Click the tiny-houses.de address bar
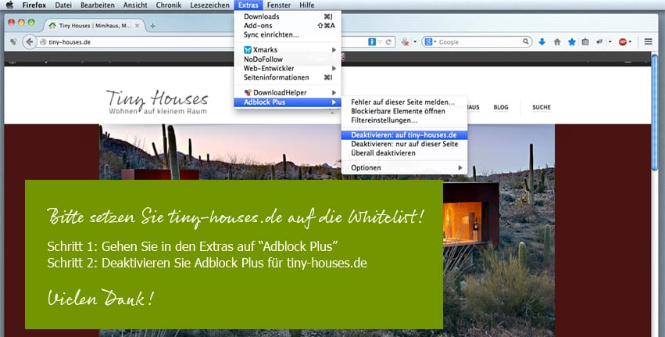 pyautogui.click(x=195, y=42)
